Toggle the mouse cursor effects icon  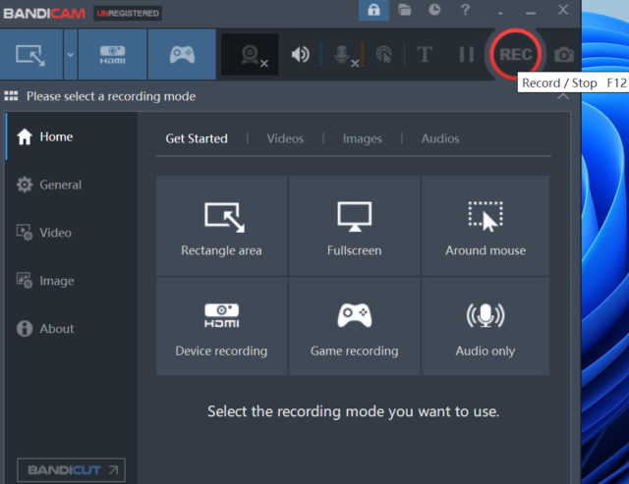[384, 55]
